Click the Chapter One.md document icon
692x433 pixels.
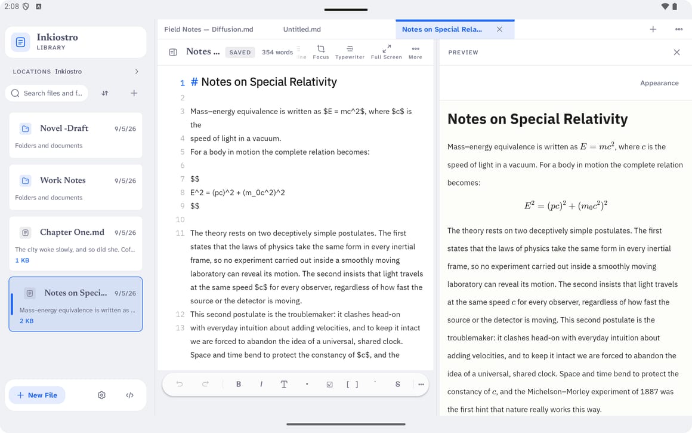point(25,232)
